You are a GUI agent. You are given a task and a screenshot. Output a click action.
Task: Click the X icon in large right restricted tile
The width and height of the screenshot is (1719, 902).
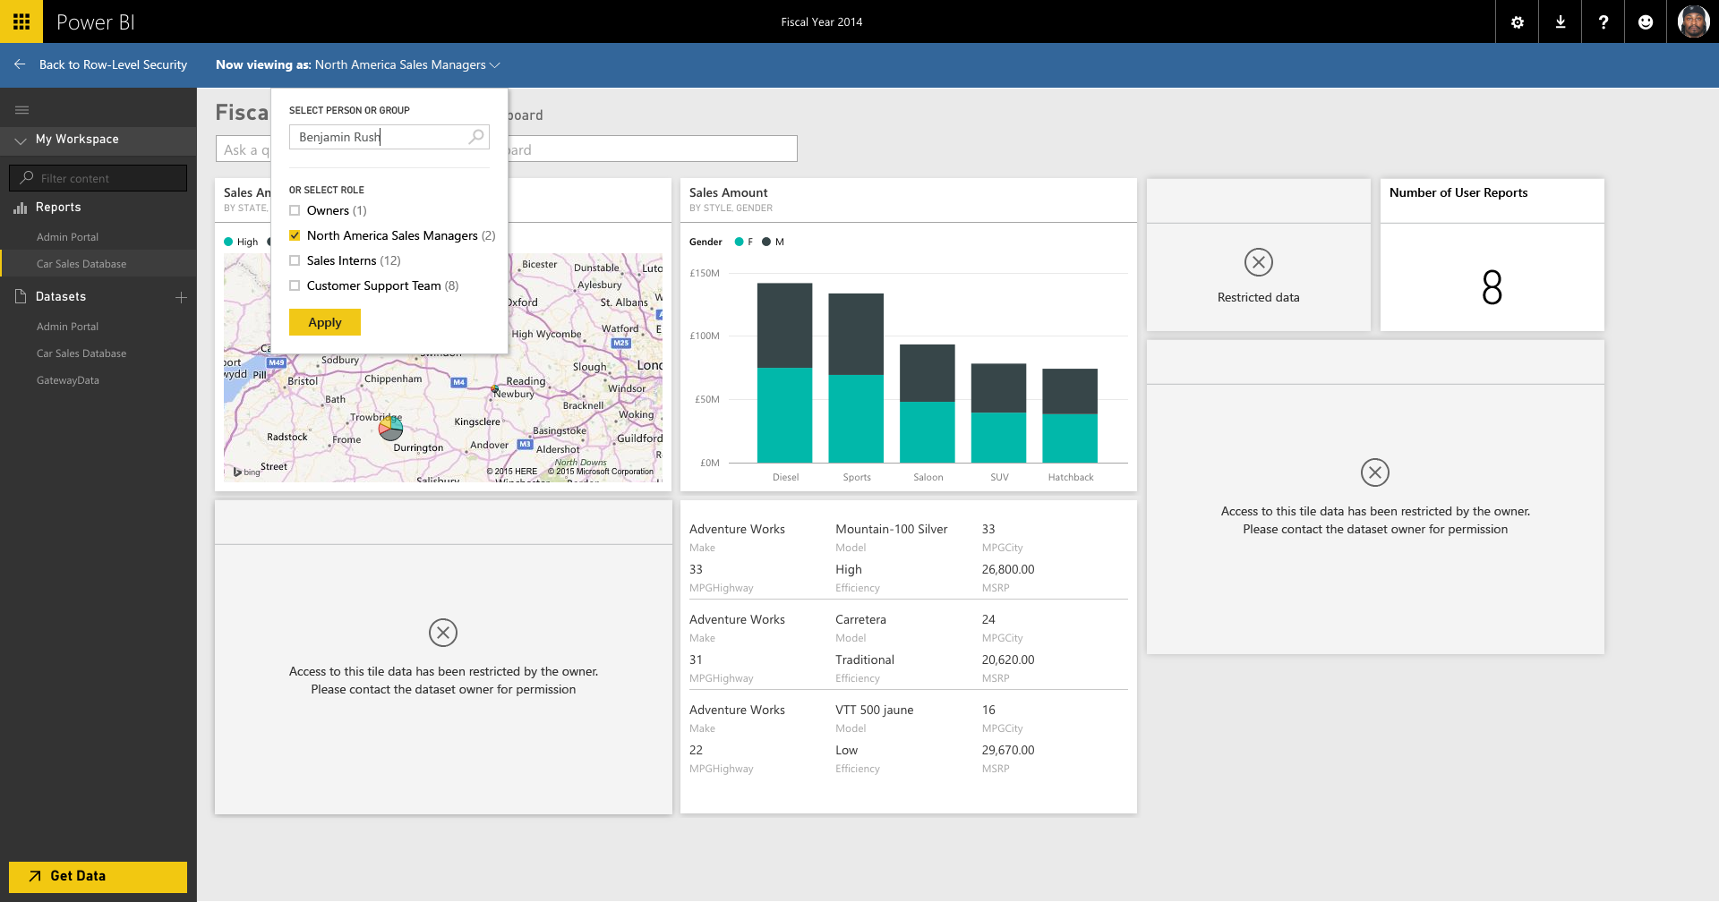point(1375,472)
